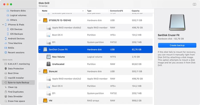Viewport: 200px width, 105px height.
Task: Click the Erase free space icon
Action: pos(6,101)
